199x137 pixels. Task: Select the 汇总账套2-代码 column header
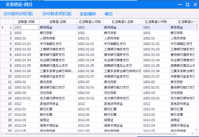pos(156,22)
